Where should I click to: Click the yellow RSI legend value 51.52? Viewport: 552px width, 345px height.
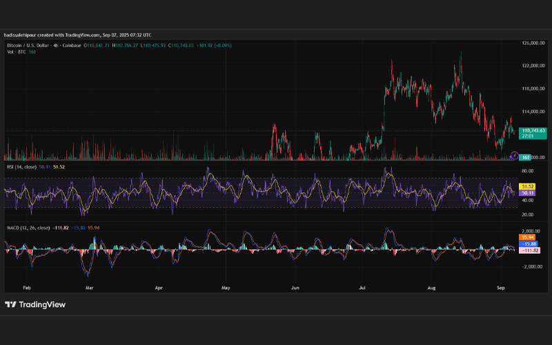point(59,167)
